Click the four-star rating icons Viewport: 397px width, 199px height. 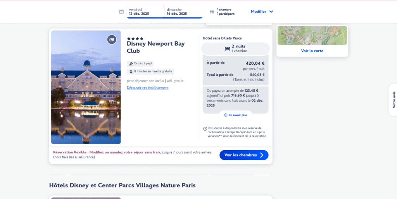(x=135, y=38)
